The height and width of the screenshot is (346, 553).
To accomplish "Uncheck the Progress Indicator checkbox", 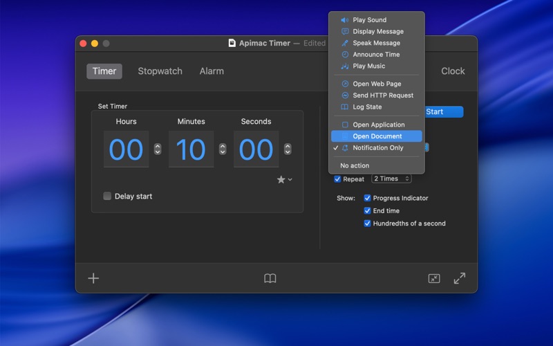I will 368,198.
